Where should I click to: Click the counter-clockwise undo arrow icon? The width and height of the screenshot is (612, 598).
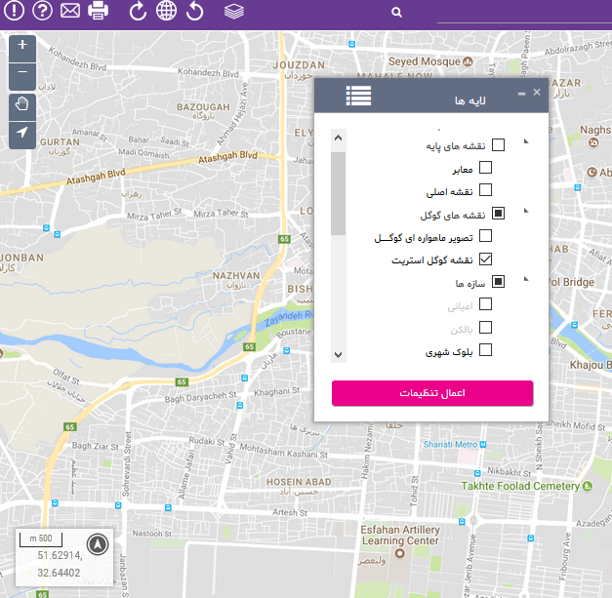pos(195,11)
